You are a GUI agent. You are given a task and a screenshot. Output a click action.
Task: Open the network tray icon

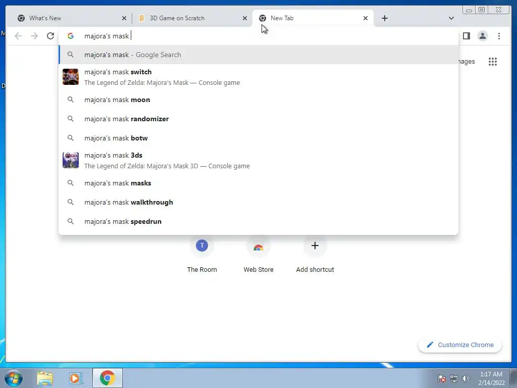click(x=454, y=378)
